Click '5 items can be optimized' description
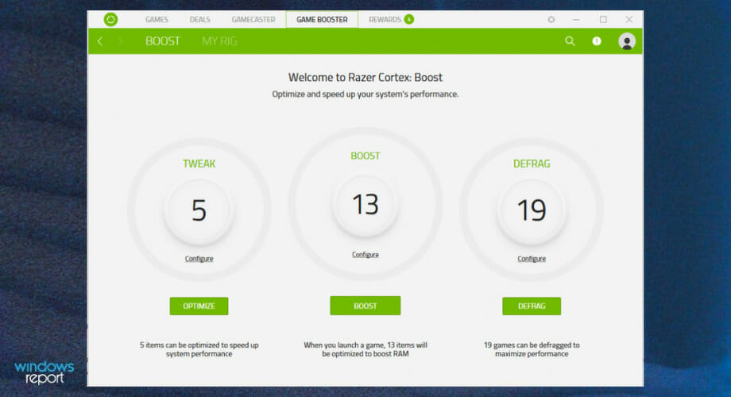Image resolution: width=731 pixels, height=397 pixels. pyautogui.click(x=199, y=349)
